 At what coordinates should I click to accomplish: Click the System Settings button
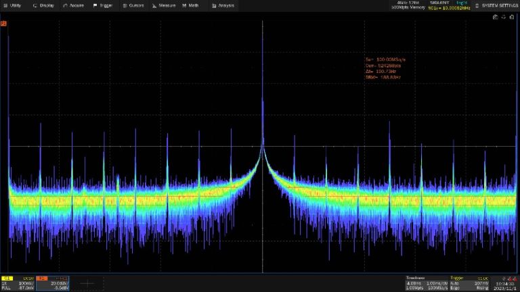click(x=497, y=5)
